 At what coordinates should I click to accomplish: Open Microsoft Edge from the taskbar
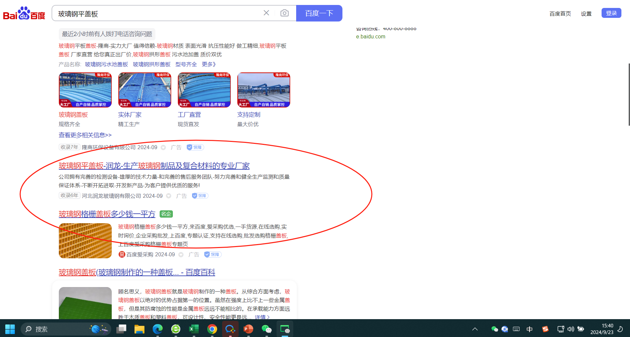[158, 329]
